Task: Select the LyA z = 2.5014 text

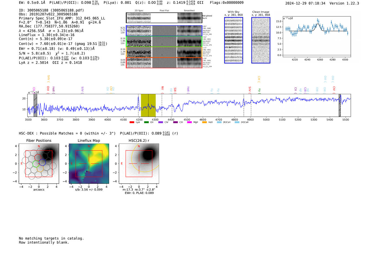Action: (x=33, y=63)
